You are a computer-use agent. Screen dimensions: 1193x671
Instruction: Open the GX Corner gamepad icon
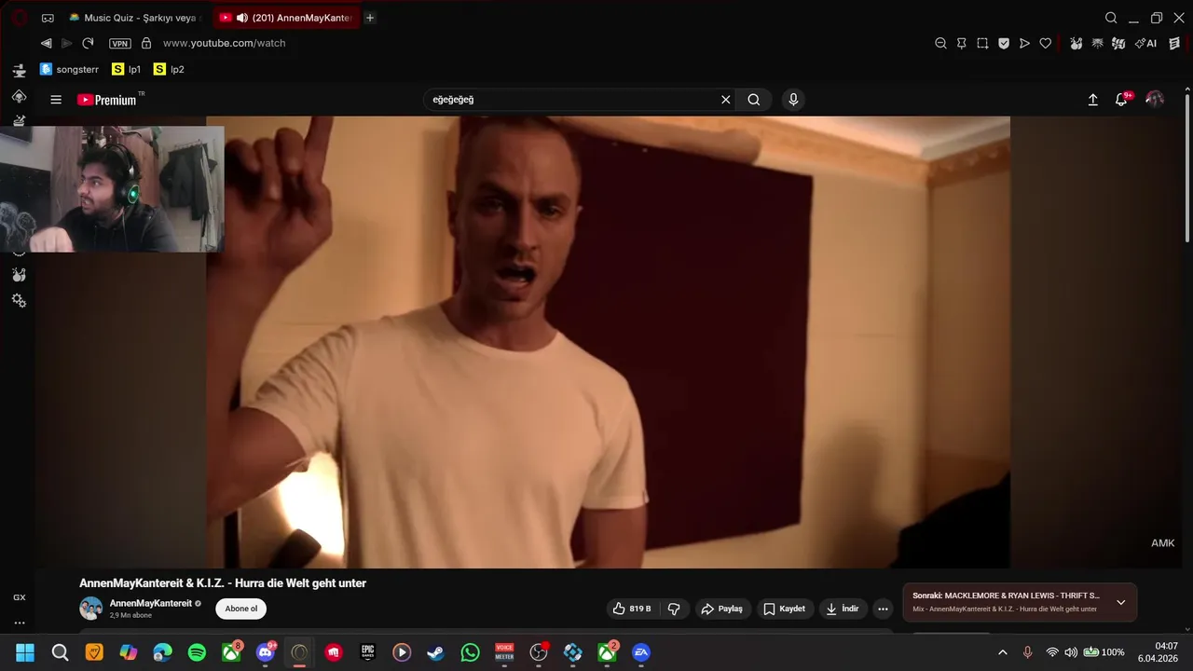click(48, 18)
